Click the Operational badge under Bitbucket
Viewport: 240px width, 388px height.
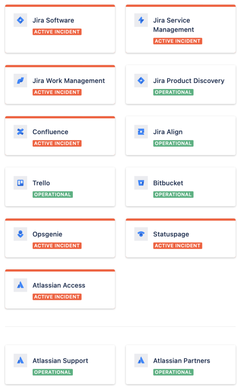[173, 194]
